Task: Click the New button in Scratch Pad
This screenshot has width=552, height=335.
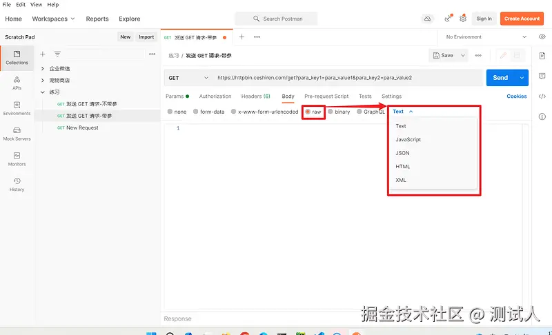Action: click(x=126, y=37)
